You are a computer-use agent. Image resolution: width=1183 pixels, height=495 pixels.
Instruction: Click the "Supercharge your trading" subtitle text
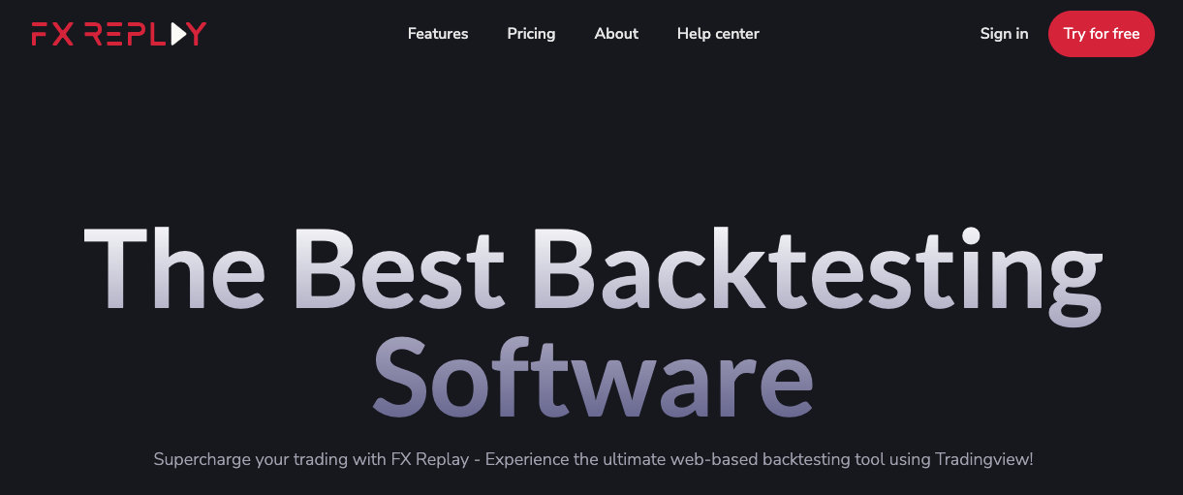(593, 459)
